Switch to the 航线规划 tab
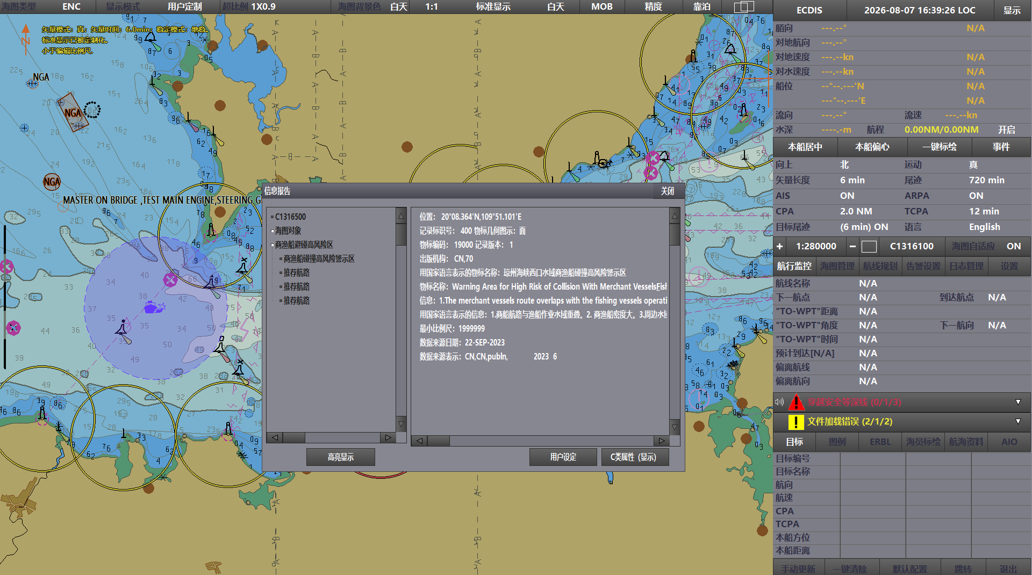1032x575 pixels. point(880,266)
